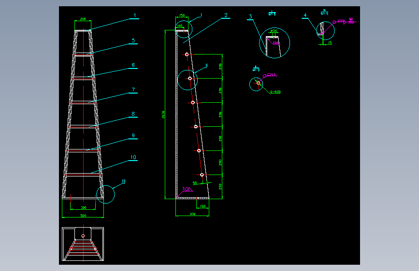Image resolution: width=419 pixels, height=271 pixels.
Task: Click callout number 4 near detail circle
Action: tap(305, 15)
